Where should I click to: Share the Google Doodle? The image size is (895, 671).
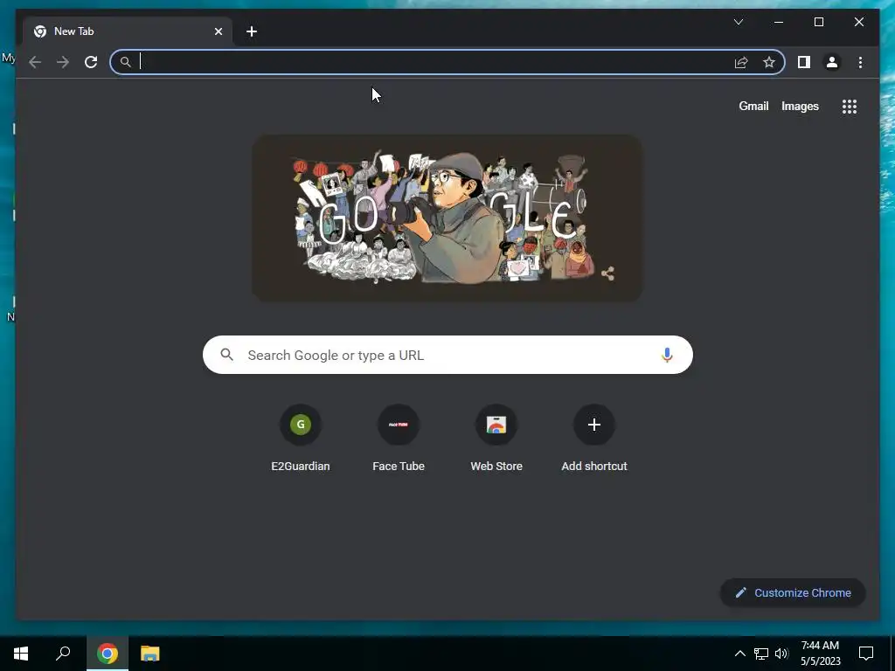[x=608, y=273]
